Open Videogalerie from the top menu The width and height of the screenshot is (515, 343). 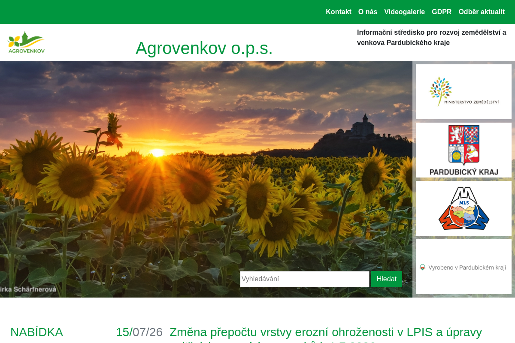(404, 12)
